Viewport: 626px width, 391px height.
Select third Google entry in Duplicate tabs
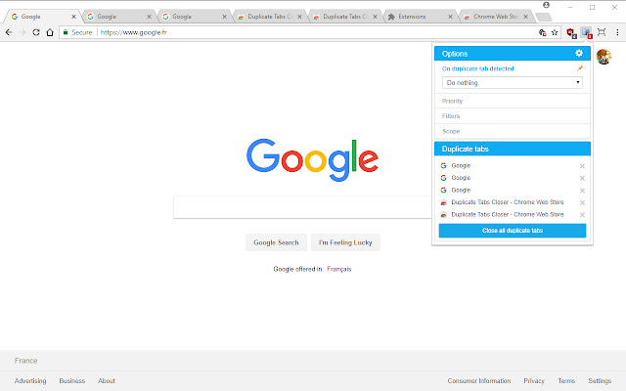pyautogui.click(x=461, y=190)
